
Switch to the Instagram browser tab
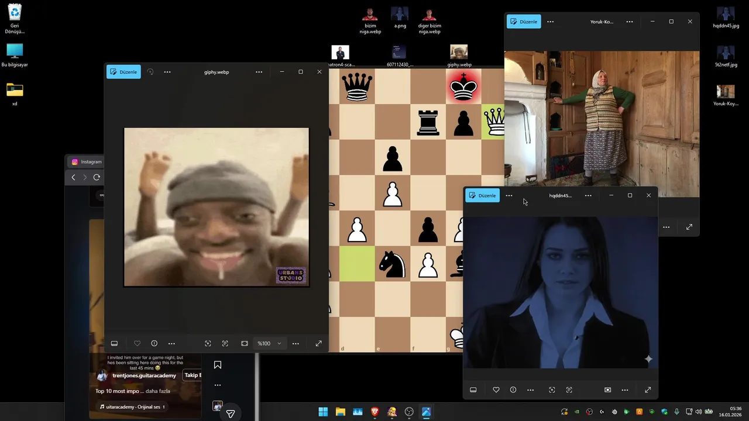pos(87,161)
